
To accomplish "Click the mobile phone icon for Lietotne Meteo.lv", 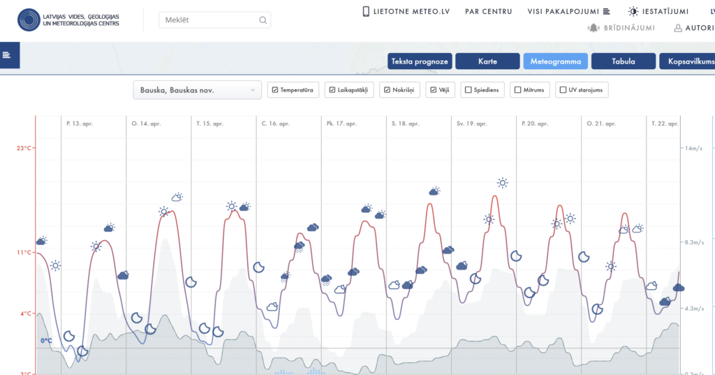I will click(x=366, y=11).
